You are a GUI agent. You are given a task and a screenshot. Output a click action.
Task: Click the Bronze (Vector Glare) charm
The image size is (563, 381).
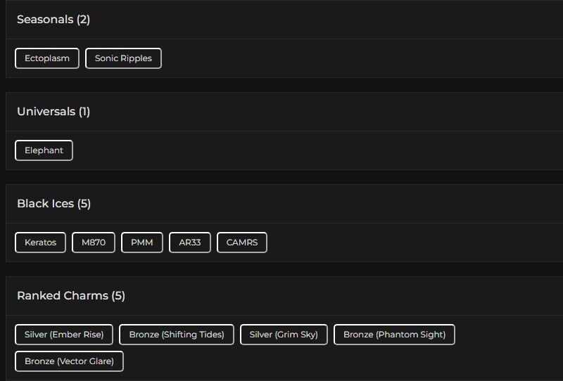[x=69, y=361]
